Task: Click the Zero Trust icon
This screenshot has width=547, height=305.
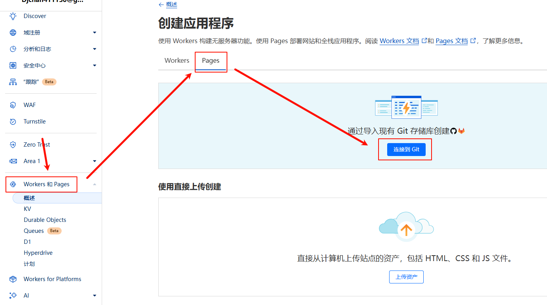Action: tap(13, 145)
